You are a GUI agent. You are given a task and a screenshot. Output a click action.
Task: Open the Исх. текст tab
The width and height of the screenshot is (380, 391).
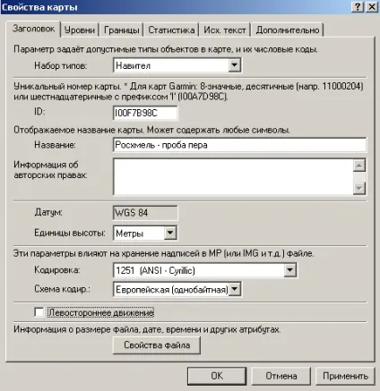225,30
